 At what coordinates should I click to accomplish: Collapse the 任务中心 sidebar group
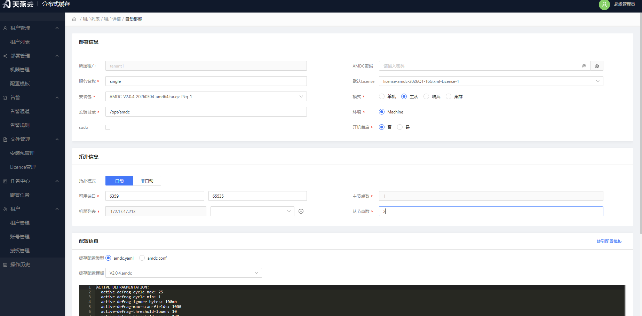[57, 181]
